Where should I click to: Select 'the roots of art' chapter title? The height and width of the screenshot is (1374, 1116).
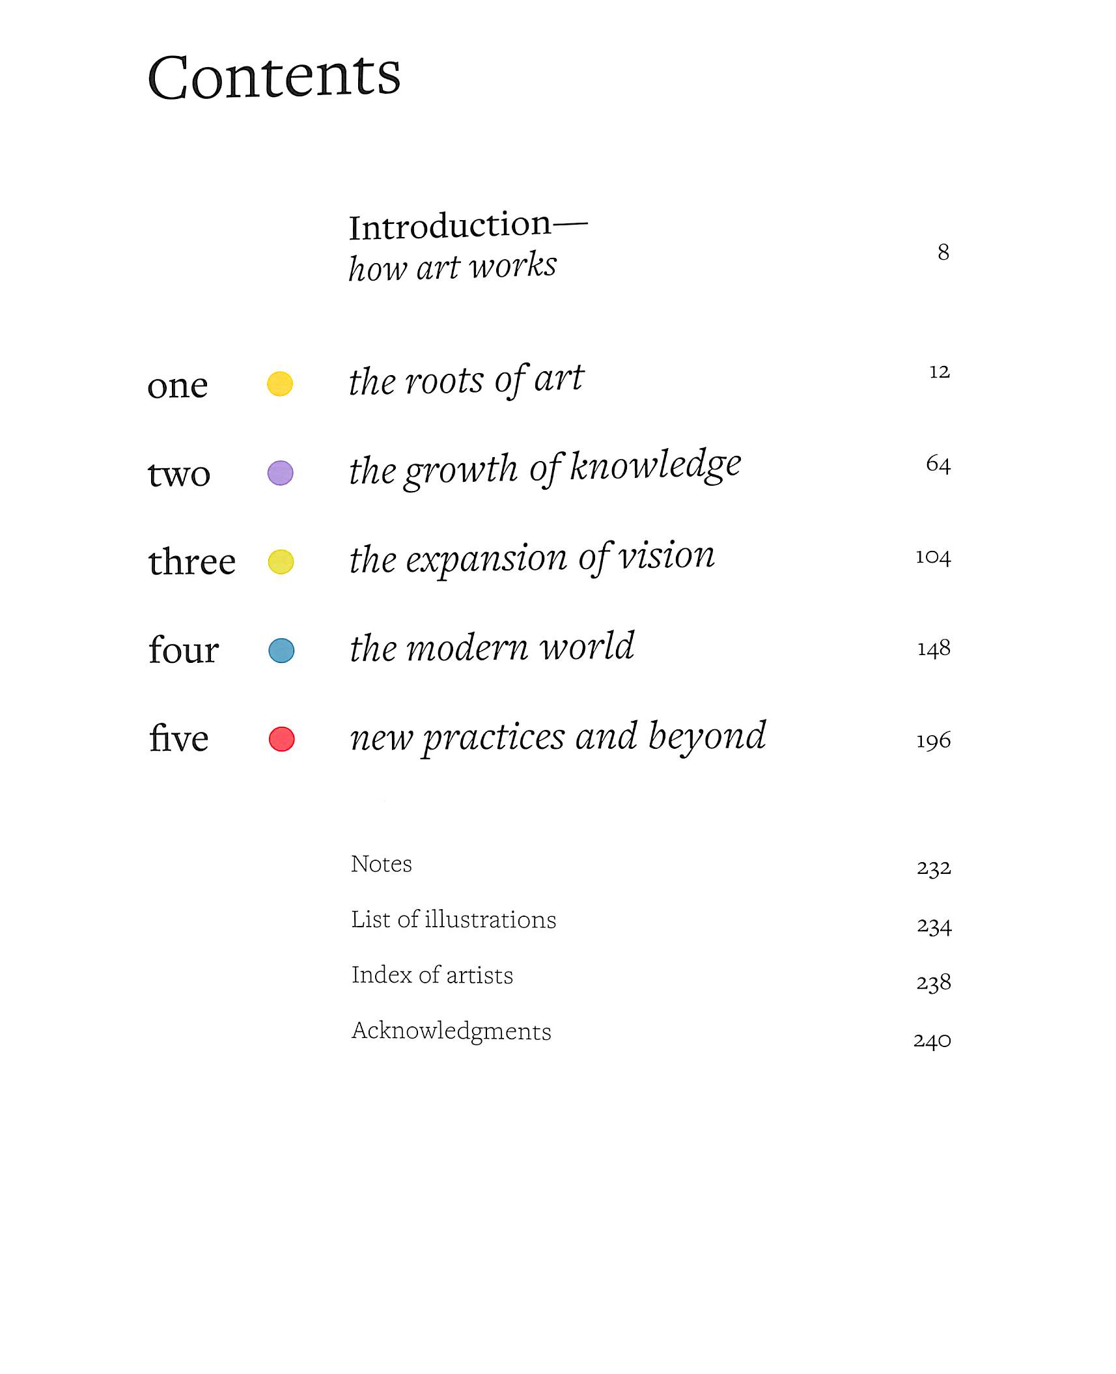(x=466, y=380)
